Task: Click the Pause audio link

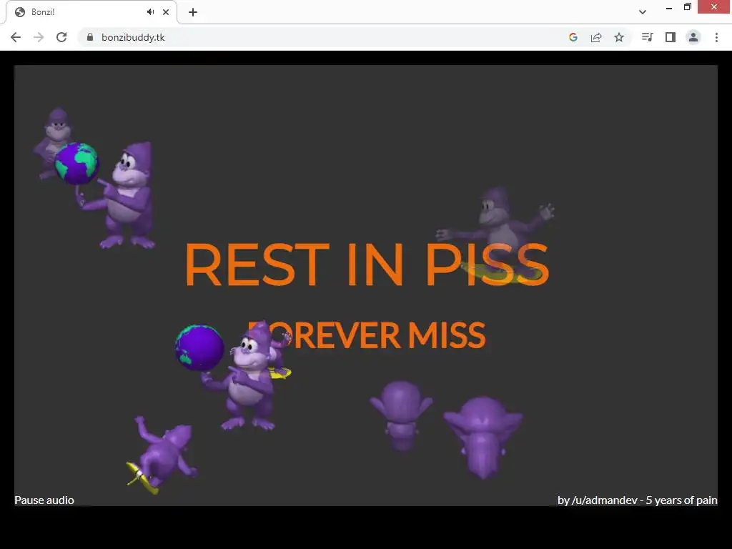Action: (x=44, y=500)
